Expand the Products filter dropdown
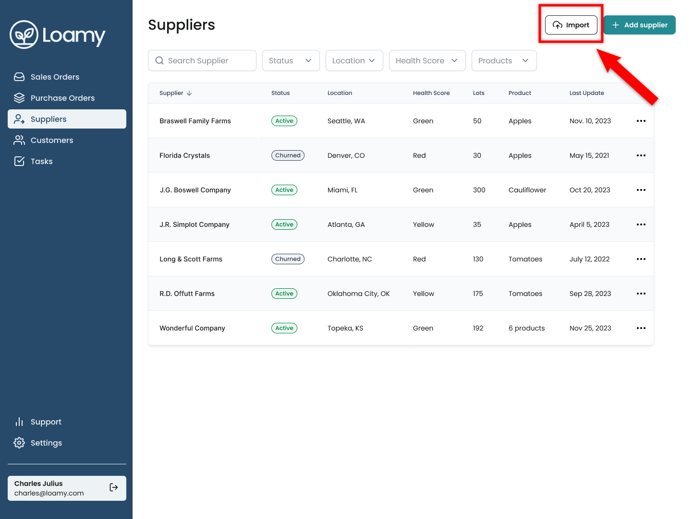 [504, 60]
